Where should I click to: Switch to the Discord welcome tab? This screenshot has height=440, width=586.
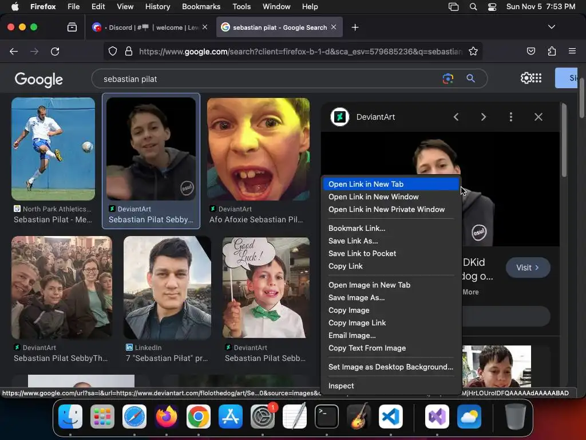149,27
